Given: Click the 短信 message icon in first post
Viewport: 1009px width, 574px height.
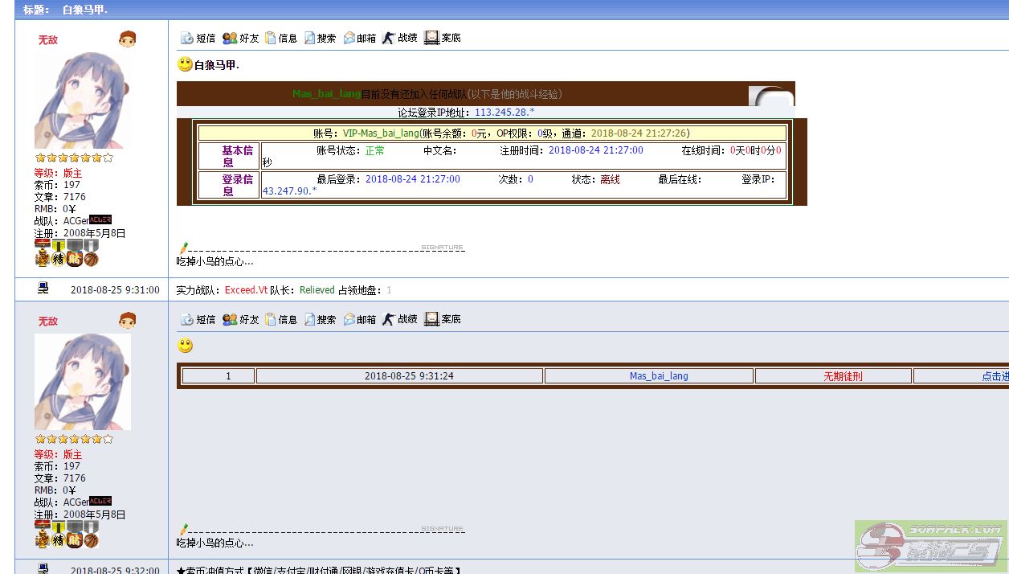Looking at the screenshot, I should tap(187, 38).
